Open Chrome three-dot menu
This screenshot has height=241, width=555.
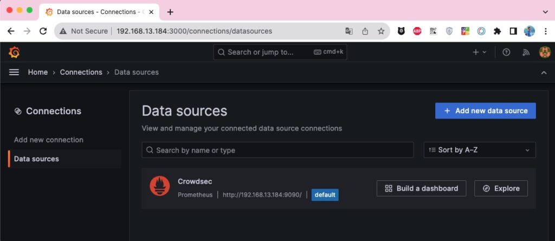(x=545, y=31)
